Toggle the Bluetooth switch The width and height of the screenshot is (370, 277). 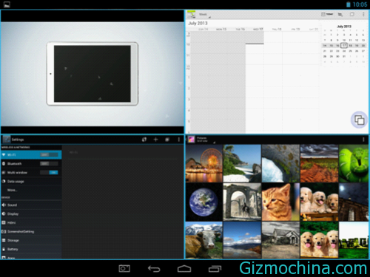click(49, 163)
